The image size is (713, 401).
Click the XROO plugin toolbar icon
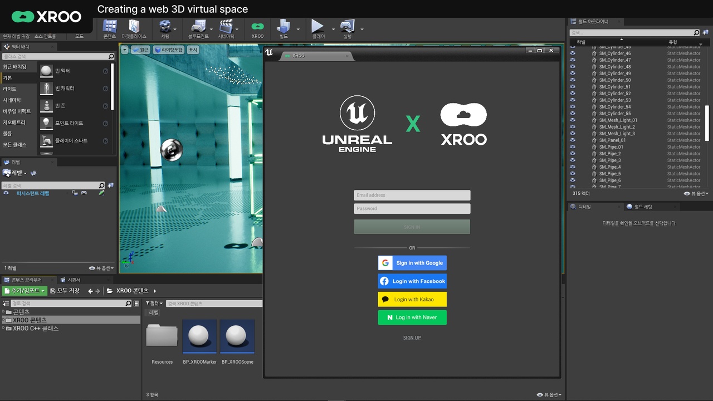pyautogui.click(x=257, y=26)
